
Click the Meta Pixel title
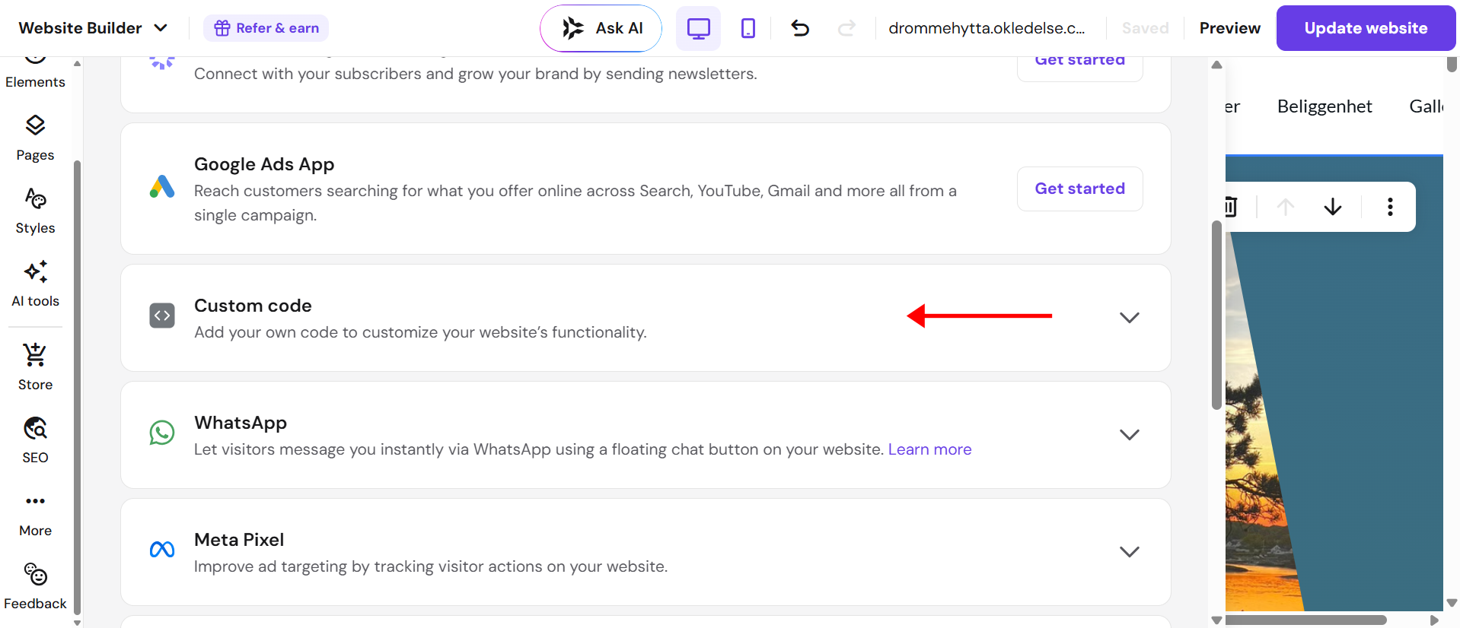239,540
